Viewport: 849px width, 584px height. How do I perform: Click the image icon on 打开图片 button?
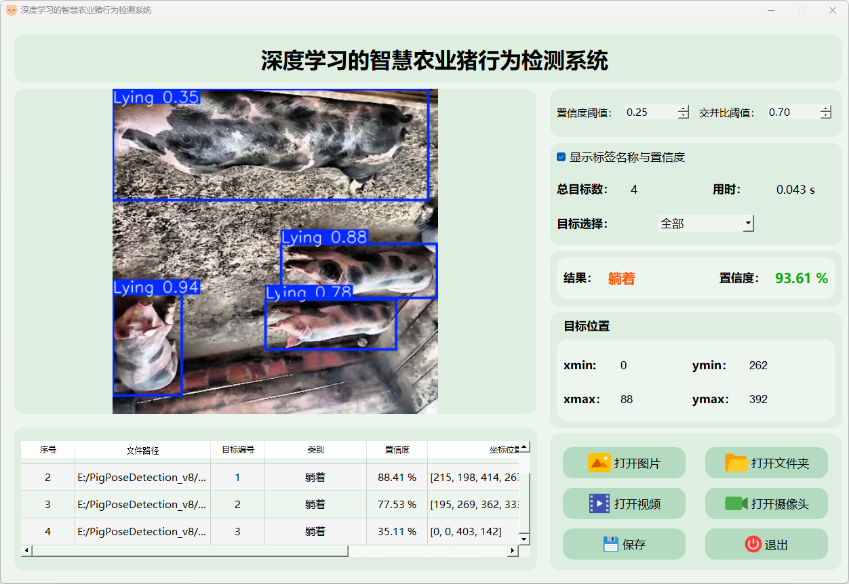[x=599, y=463]
